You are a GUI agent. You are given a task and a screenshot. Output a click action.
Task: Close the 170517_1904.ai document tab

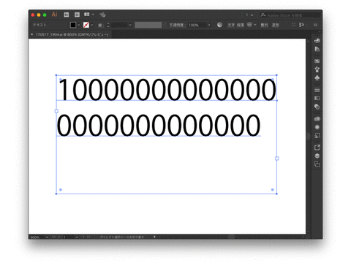32,34
